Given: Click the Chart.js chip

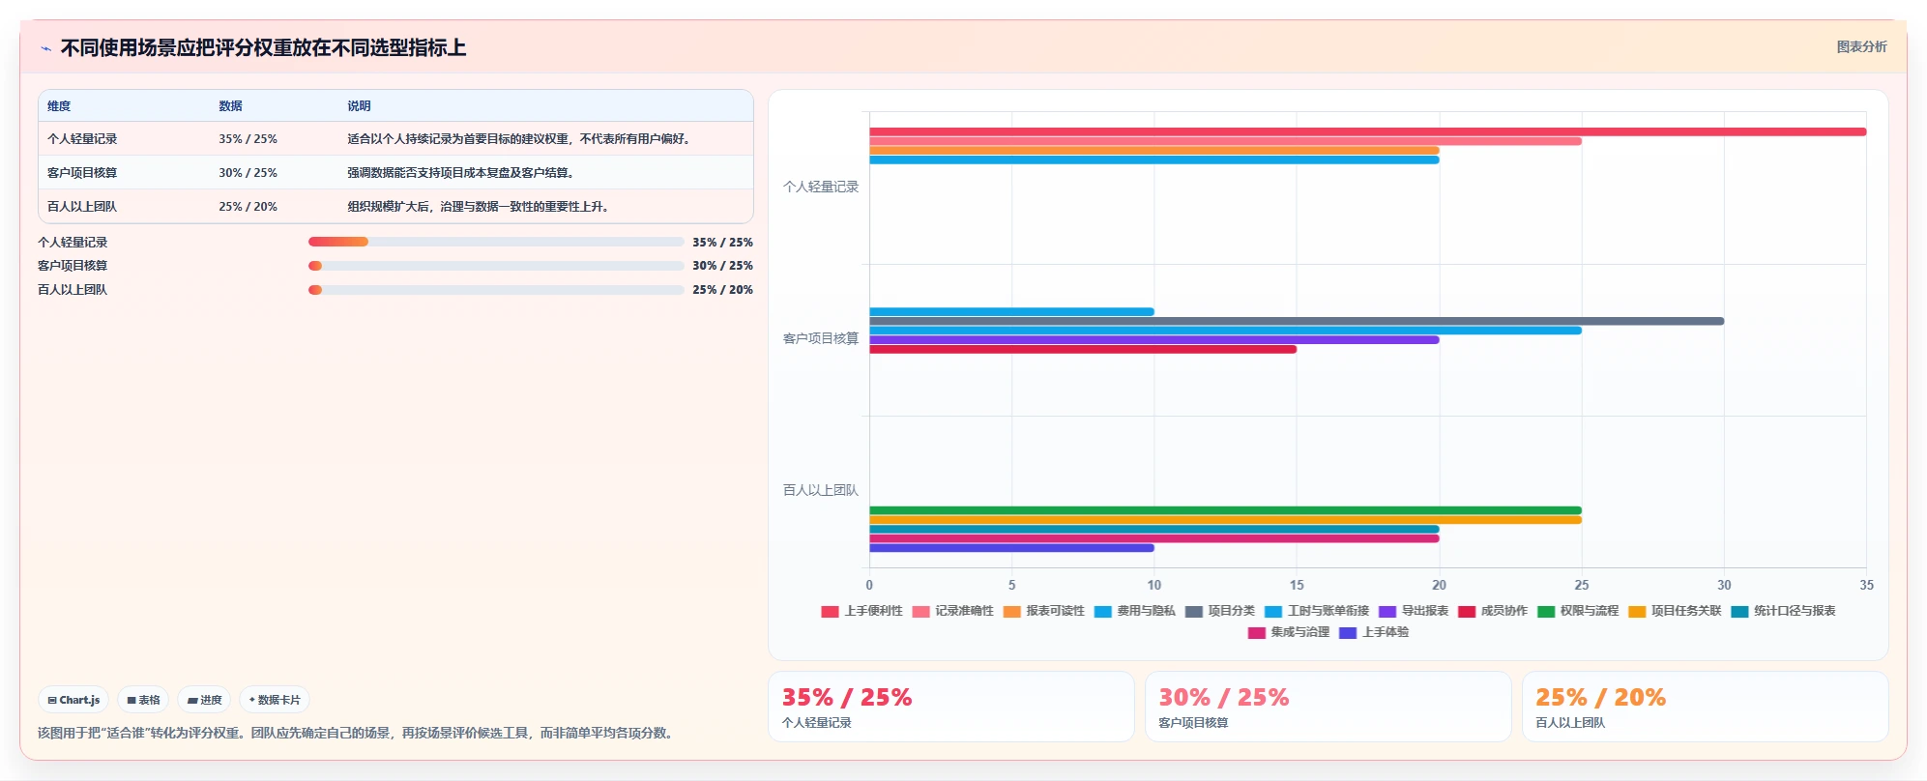Looking at the screenshot, I should 73,700.
